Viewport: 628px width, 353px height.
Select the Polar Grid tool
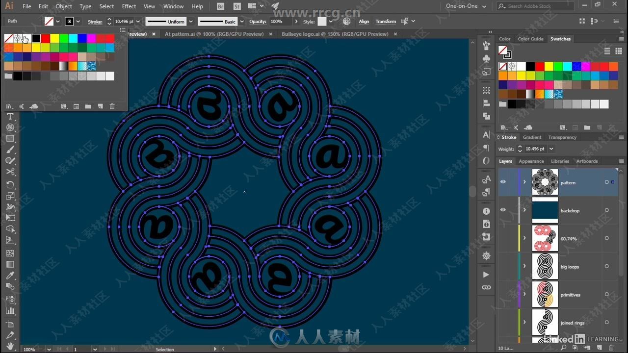[10, 127]
